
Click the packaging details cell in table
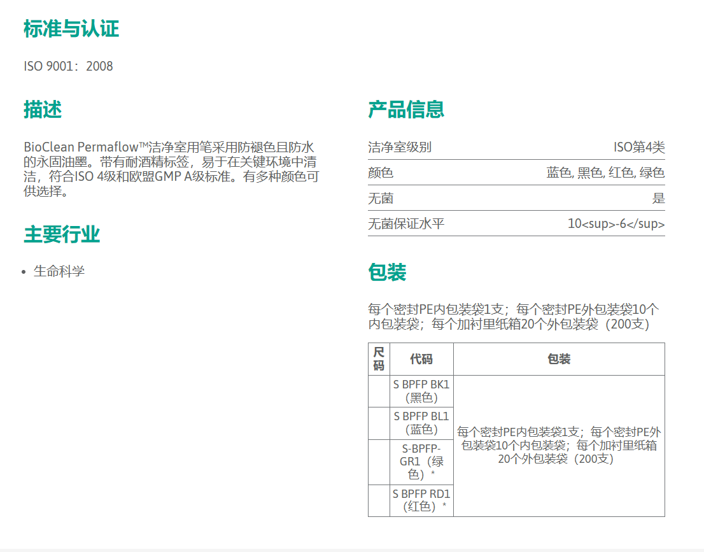tap(559, 445)
